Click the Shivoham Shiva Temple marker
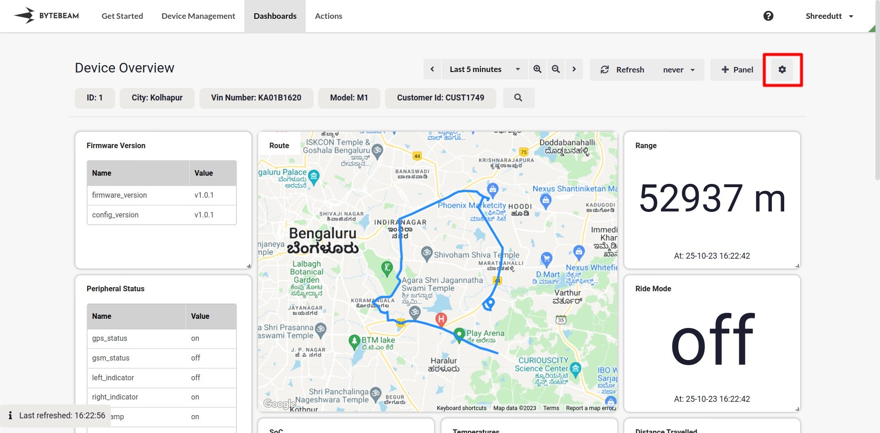880x433 pixels. click(427, 253)
